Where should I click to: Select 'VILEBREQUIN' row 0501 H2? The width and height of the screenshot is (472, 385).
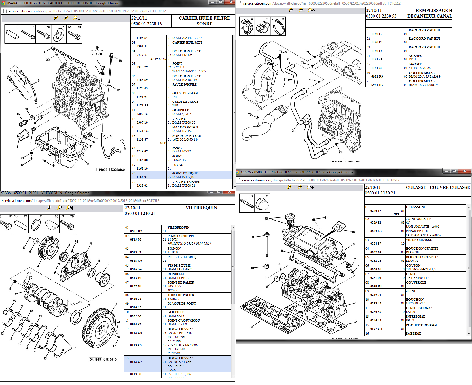click(x=178, y=229)
